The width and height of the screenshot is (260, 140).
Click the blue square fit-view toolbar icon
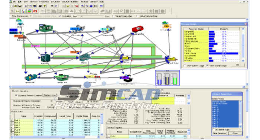pos(91,6)
